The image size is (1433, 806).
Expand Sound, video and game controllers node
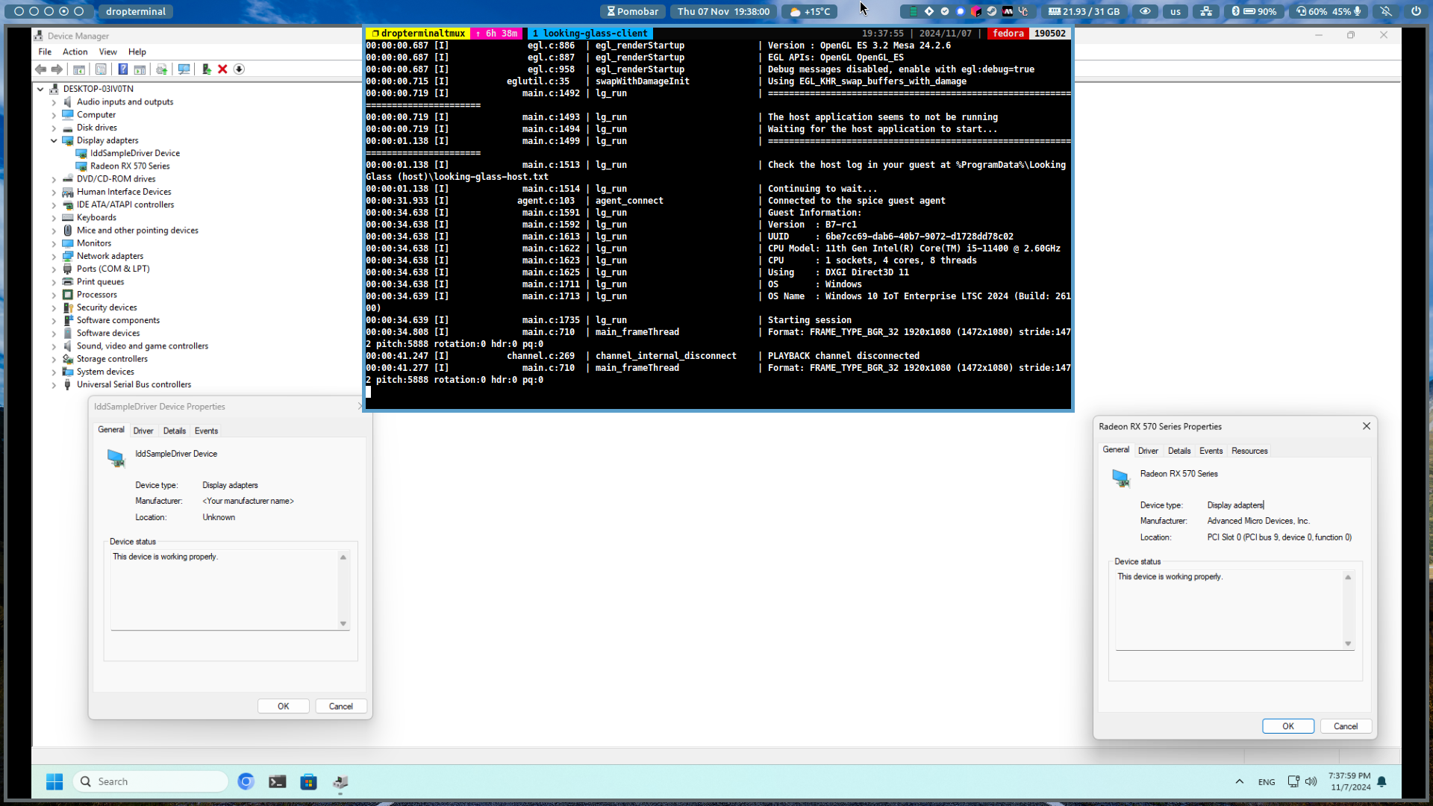(x=54, y=346)
